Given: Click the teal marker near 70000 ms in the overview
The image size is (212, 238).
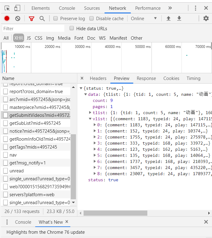Looking at the screenshot, I should [187, 55].
